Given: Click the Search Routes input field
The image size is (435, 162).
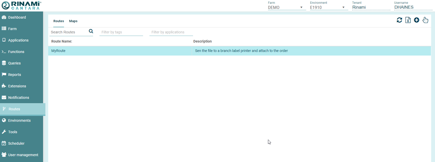Looking at the screenshot, I should pos(68,32).
